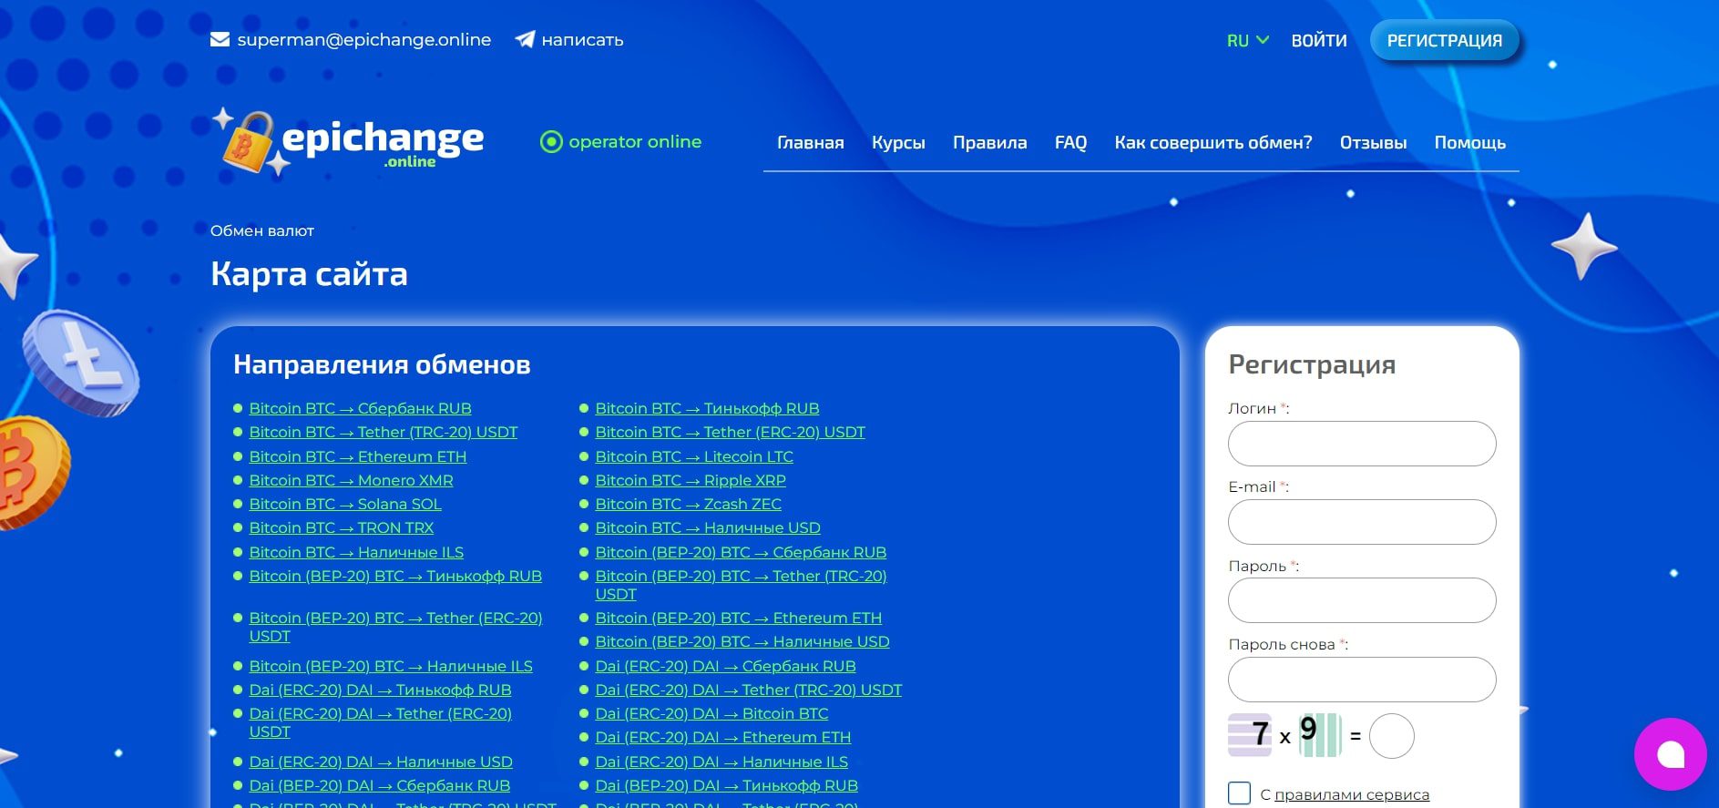The image size is (1719, 808).
Task: Open the purple chat bubble widget
Action: coord(1670,754)
